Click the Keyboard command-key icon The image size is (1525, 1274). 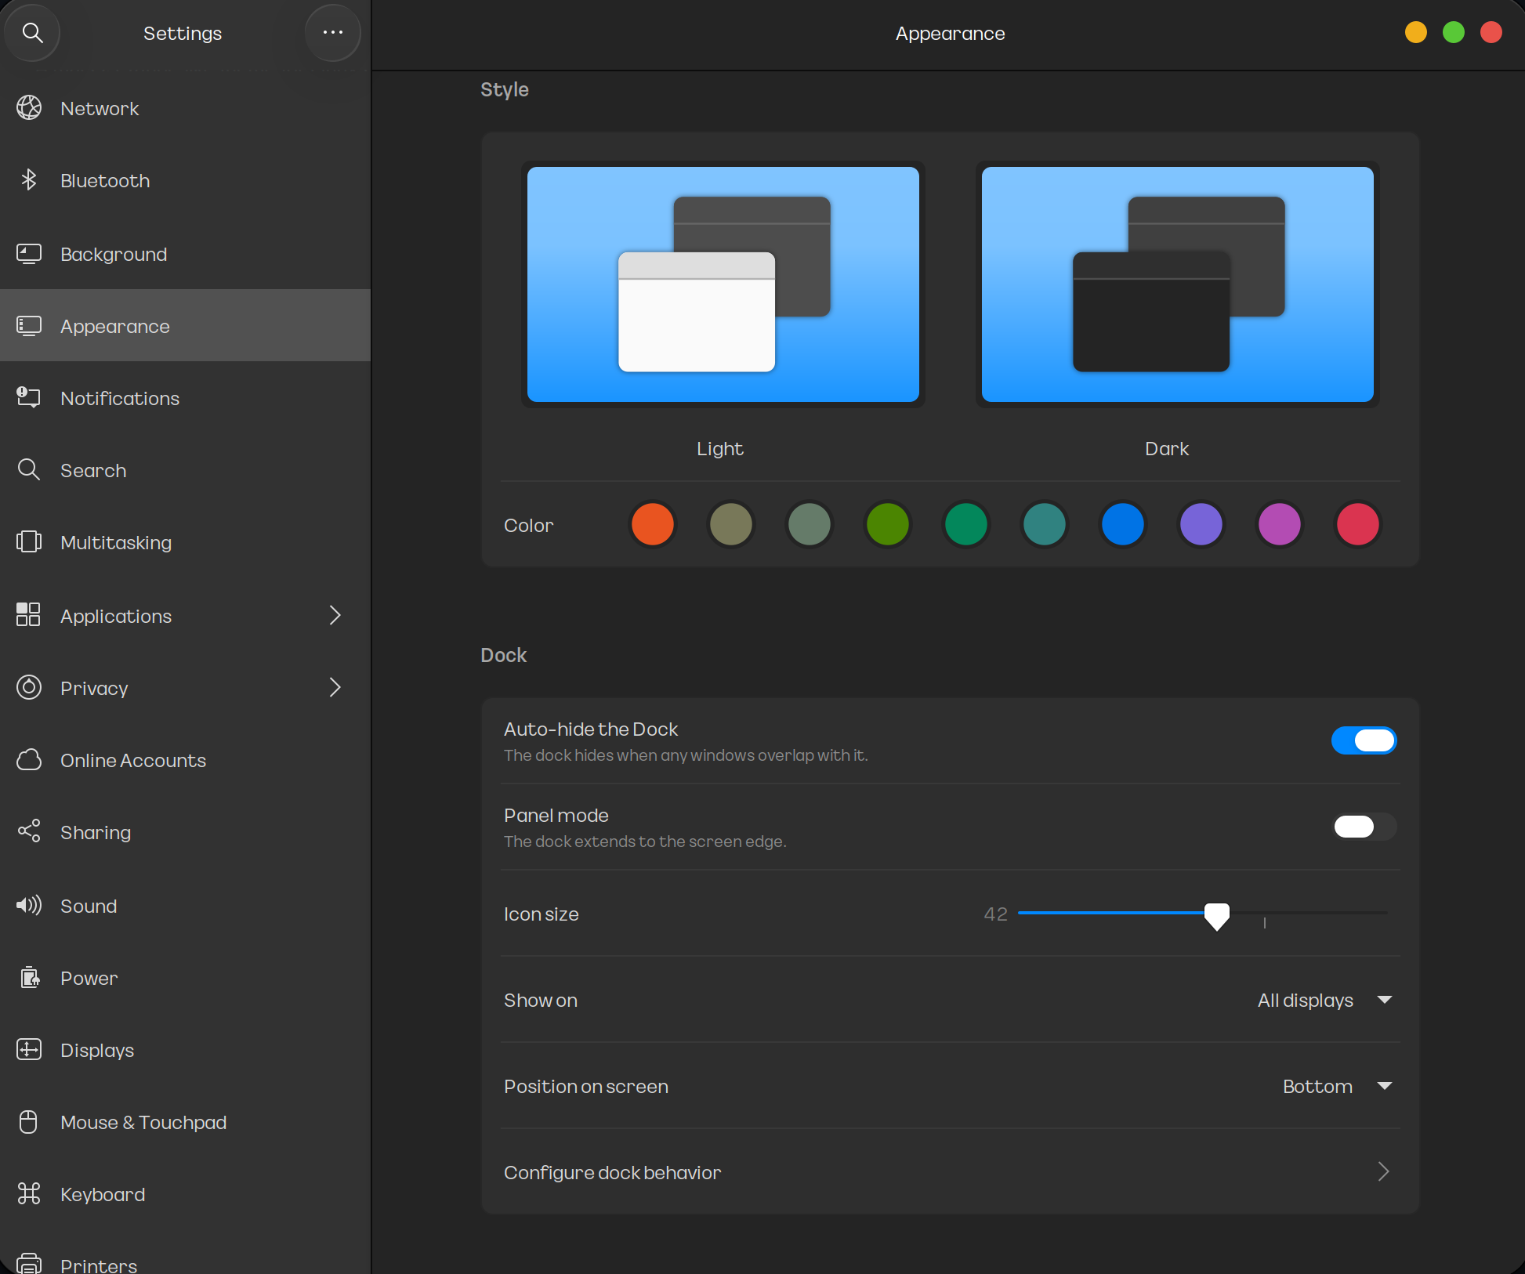(29, 1194)
